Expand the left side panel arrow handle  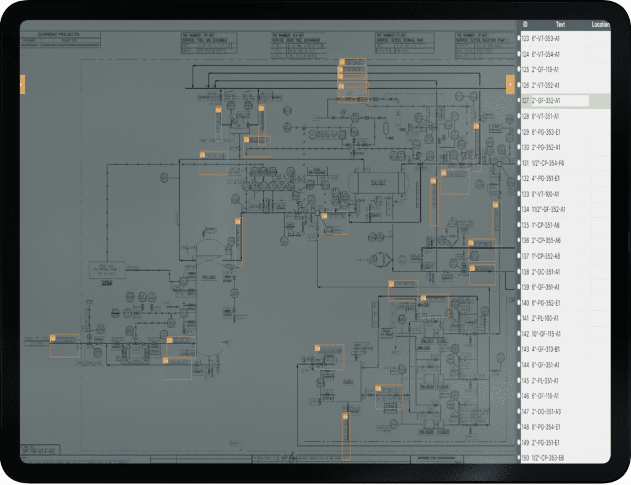23,84
